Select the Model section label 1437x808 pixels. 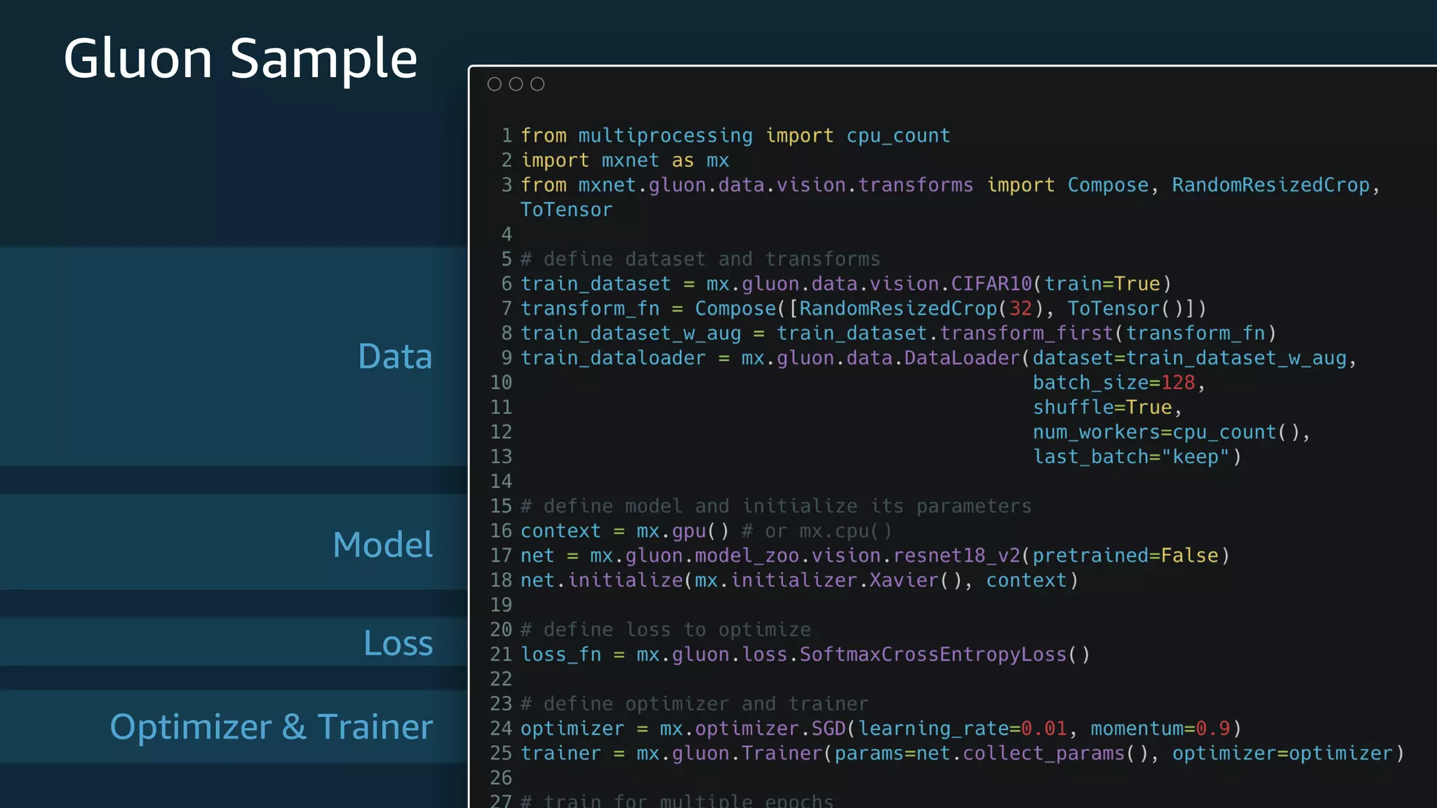(383, 544)
